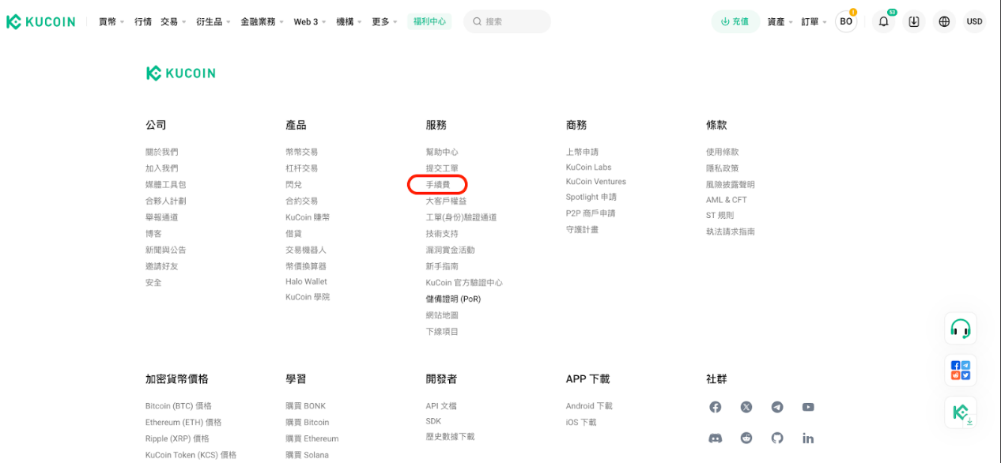The image size is (1001, 463).
Task: Open the Android 下載 link
Action: point(589,406)
